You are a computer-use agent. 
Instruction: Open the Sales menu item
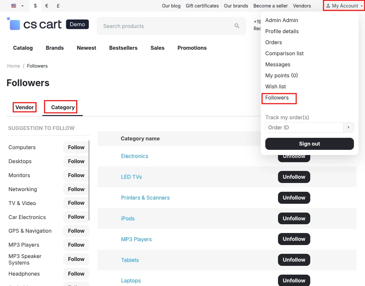[x=157, y=48]
